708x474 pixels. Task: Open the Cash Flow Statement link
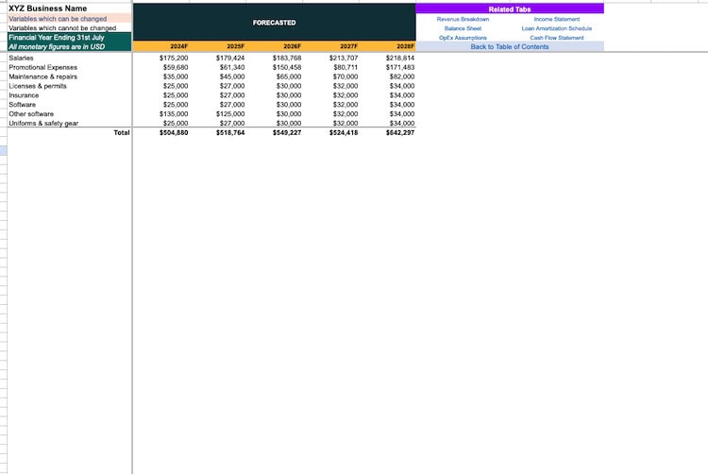coord(557,38)
